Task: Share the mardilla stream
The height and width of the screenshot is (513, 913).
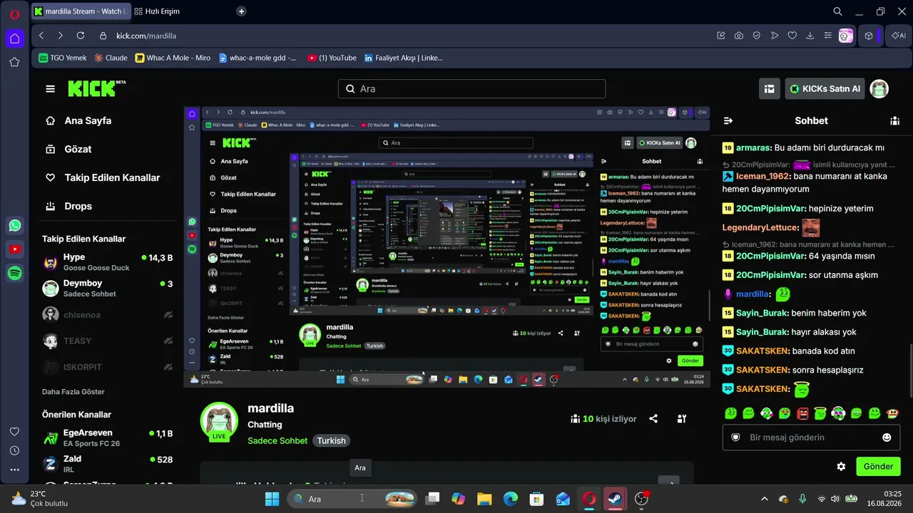Action: [653, 419]
